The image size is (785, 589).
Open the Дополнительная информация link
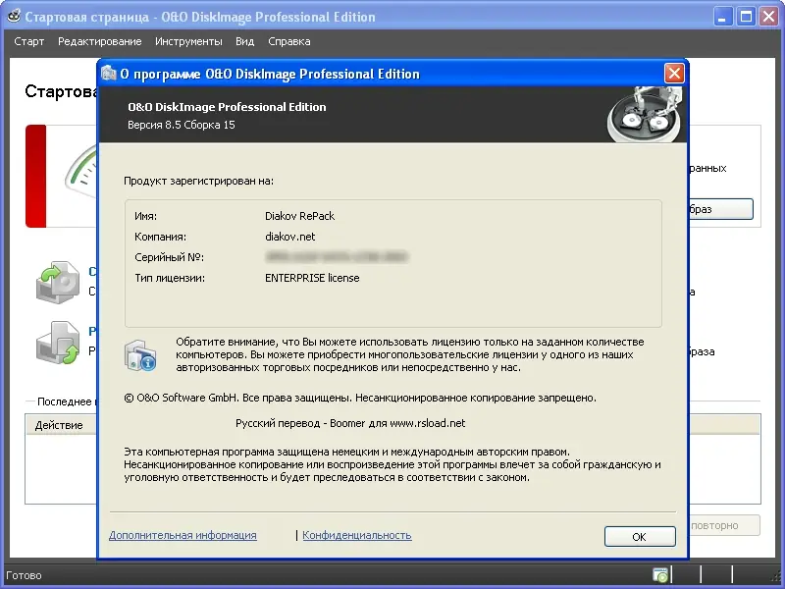[183, 535]
